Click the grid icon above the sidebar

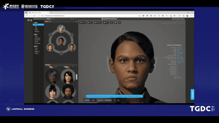(28, 20)
